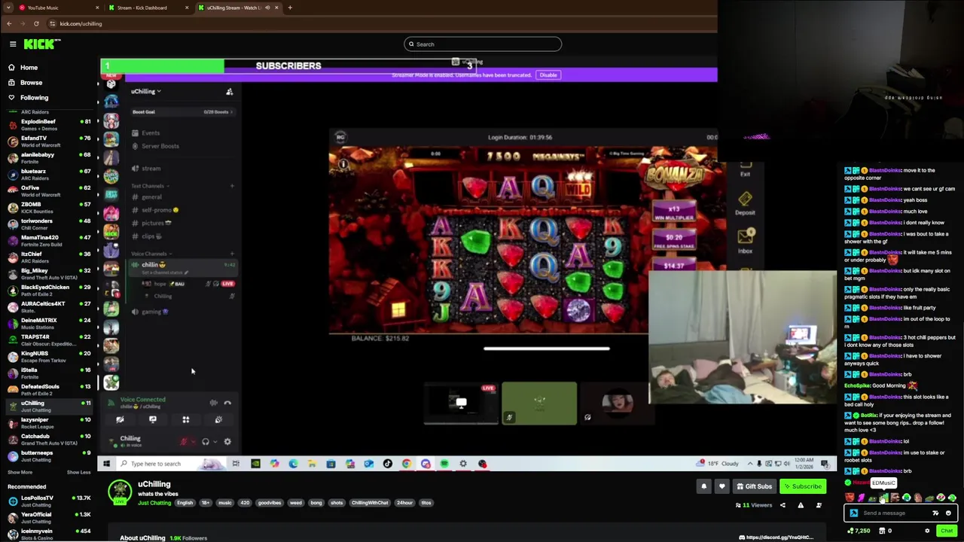
Task: Toggle Discord camera button
Action: (120, 420)
